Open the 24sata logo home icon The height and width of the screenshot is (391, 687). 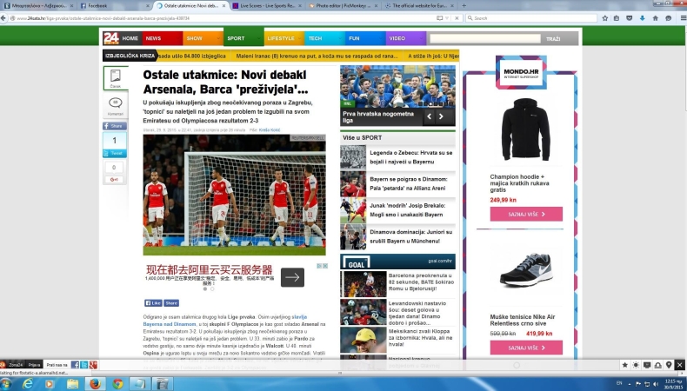[x=111, y=38]
